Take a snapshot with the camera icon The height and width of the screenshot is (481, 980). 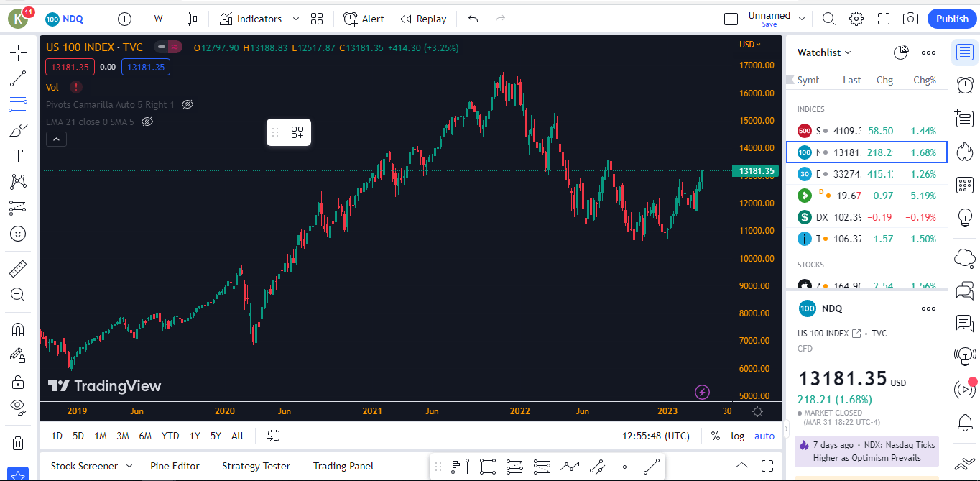pyautogui.click(x=910, y=19)
